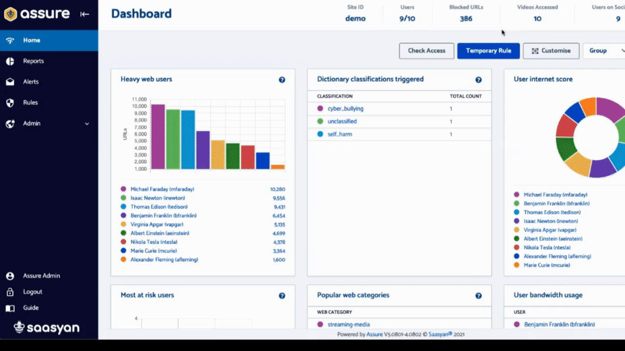Screen dimensions: 625x351
Task: Go to Home in the sidebar
Action: (32, 40)
